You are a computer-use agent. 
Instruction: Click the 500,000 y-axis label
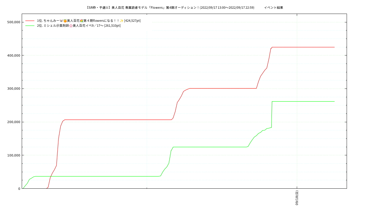tap(13, 22)
